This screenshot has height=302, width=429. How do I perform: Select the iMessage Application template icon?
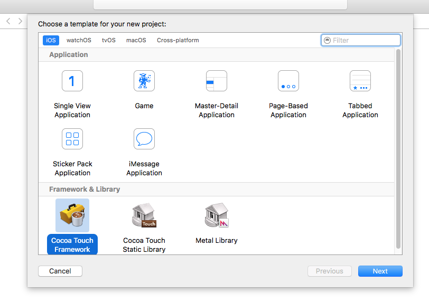[144, 139]
